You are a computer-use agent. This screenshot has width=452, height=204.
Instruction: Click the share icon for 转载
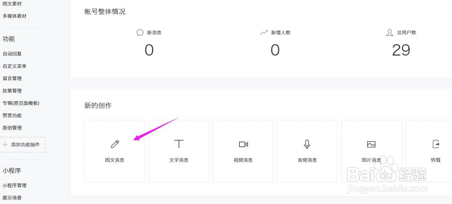point(436,144)
